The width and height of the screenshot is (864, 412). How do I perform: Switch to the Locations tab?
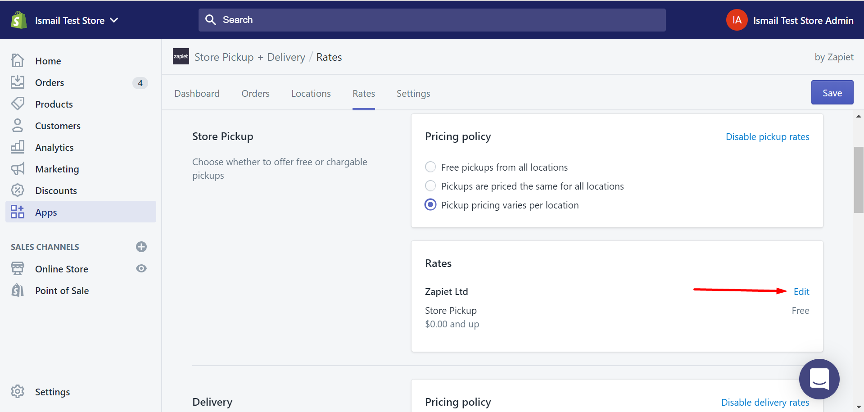click(311, 93)
